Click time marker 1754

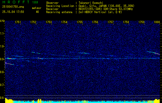click(x=64, y=22)
